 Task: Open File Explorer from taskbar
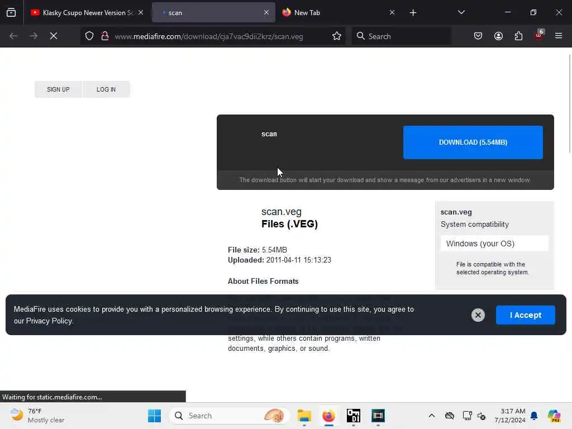click(x=304, y=416)
